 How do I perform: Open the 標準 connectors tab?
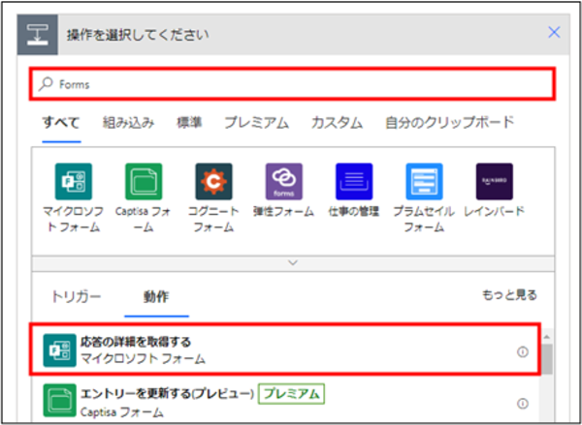tap(189, 123)
